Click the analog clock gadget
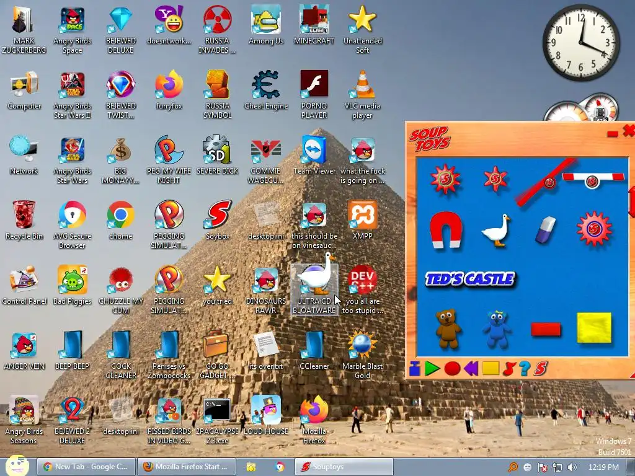Image resolution: width=635 pixels, height=476 pixels. (x=581, y=43)
